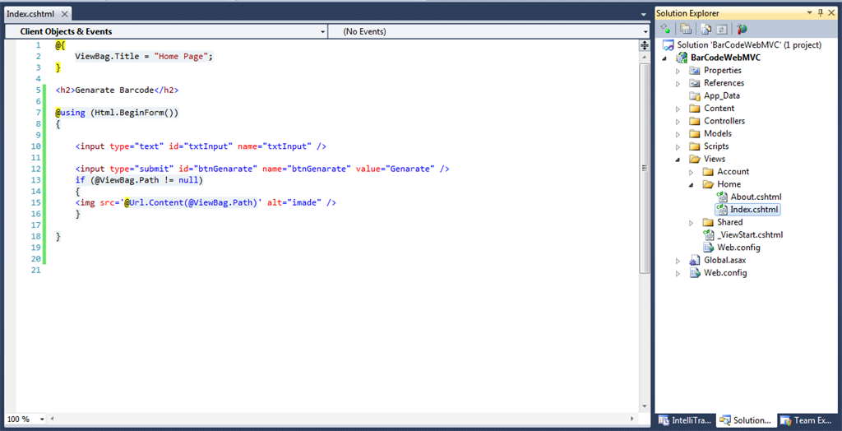Click the Shared folder icon

click(708, 222)
